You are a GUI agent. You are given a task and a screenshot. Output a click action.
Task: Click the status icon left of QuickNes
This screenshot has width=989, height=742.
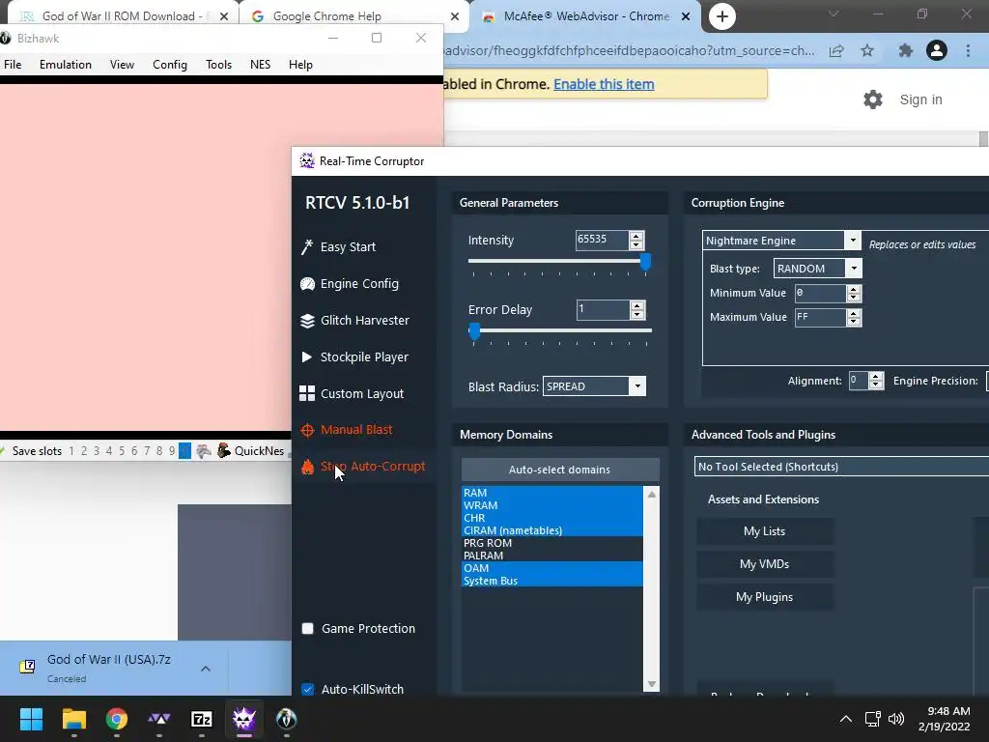coord(203,450)
